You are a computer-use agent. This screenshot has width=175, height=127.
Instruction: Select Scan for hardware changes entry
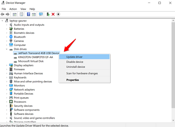(x=84, y=73)
